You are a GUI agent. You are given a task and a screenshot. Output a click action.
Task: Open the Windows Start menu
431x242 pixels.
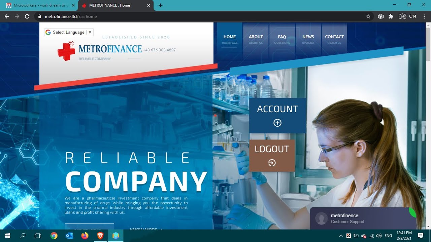7,236
